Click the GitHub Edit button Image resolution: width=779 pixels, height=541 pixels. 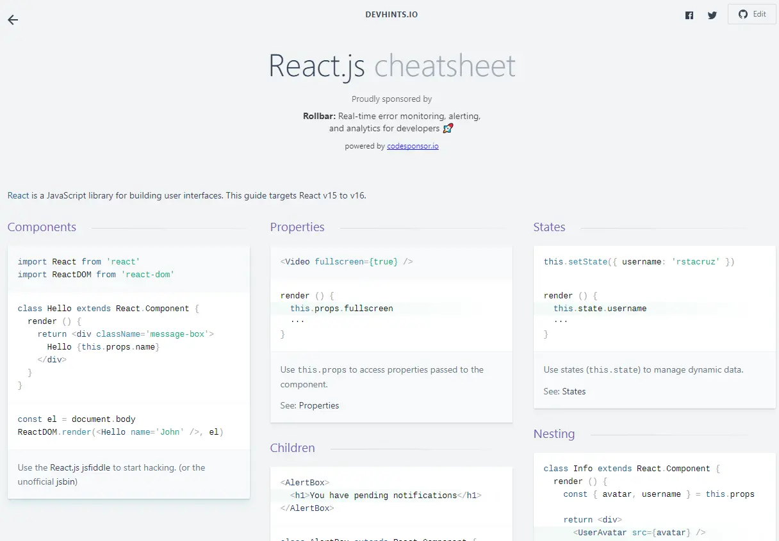tap(752, 14)
